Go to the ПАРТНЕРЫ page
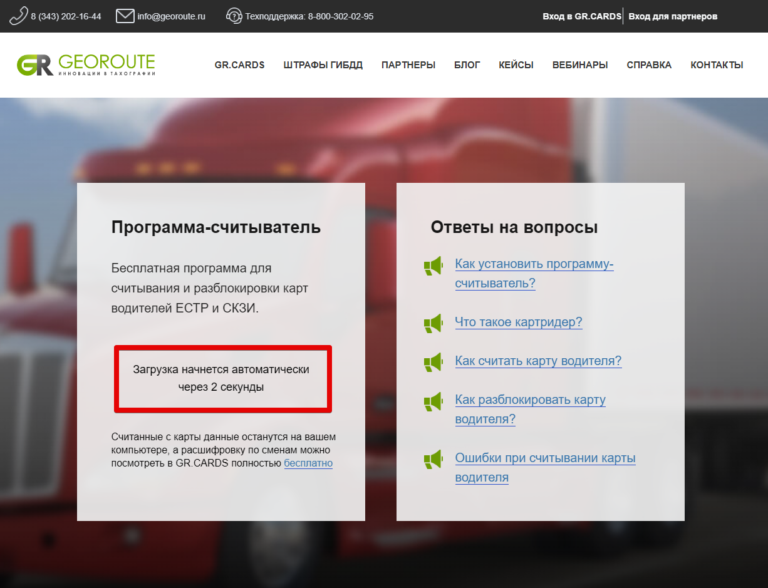 (x=408, y=65)
